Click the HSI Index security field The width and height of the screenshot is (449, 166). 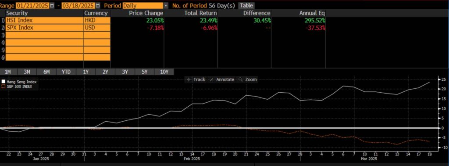(44, 20)
